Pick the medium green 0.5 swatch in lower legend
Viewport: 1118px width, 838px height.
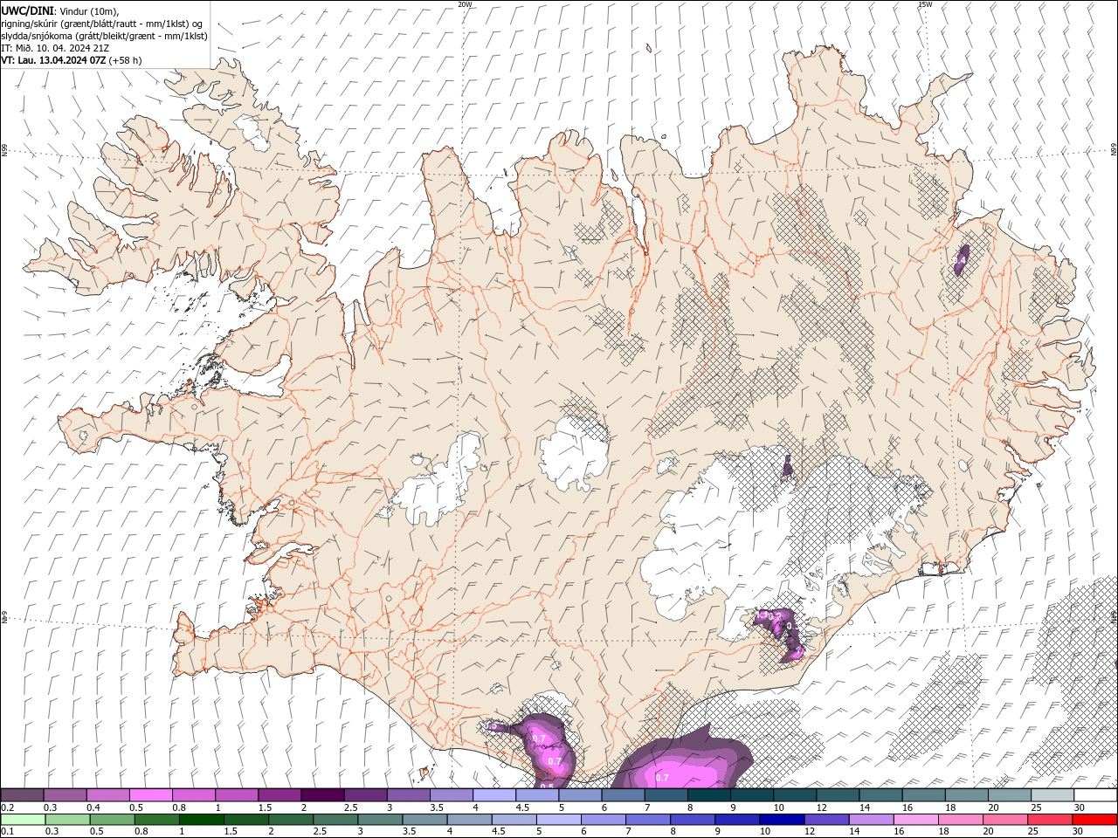click(x=112, y=820)
